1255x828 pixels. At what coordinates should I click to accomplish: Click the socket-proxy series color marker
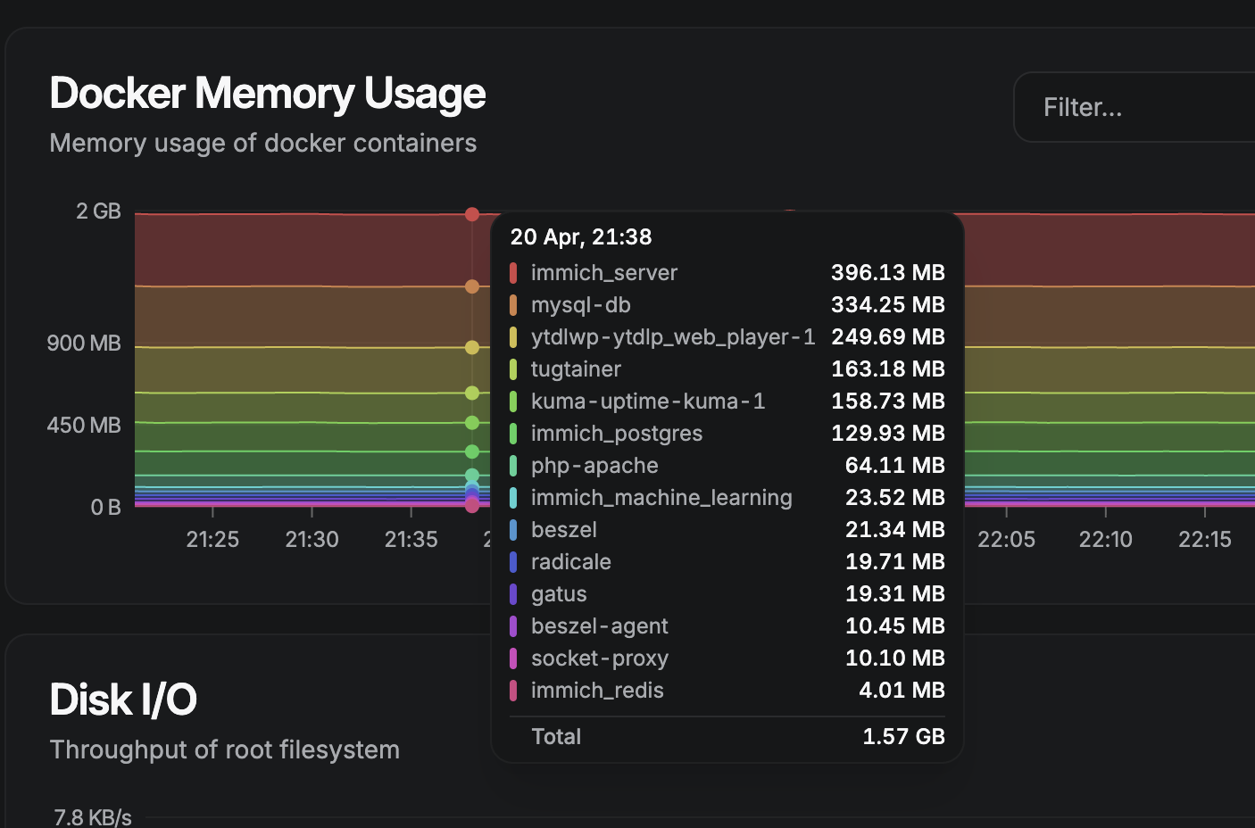click(x=514, y=658)
